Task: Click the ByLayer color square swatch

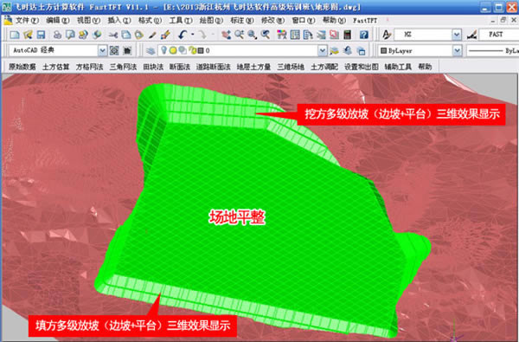Action: (x=383, y=51)
